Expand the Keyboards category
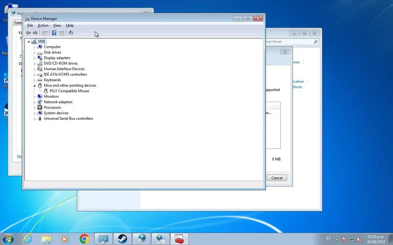 click(34, 80)
